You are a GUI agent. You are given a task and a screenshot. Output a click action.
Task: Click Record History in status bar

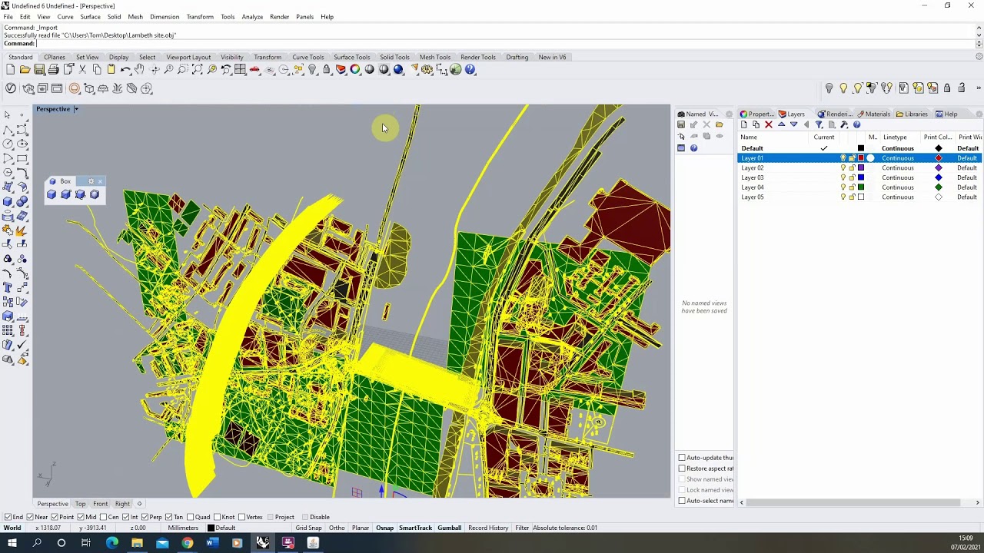click(488, 528)
